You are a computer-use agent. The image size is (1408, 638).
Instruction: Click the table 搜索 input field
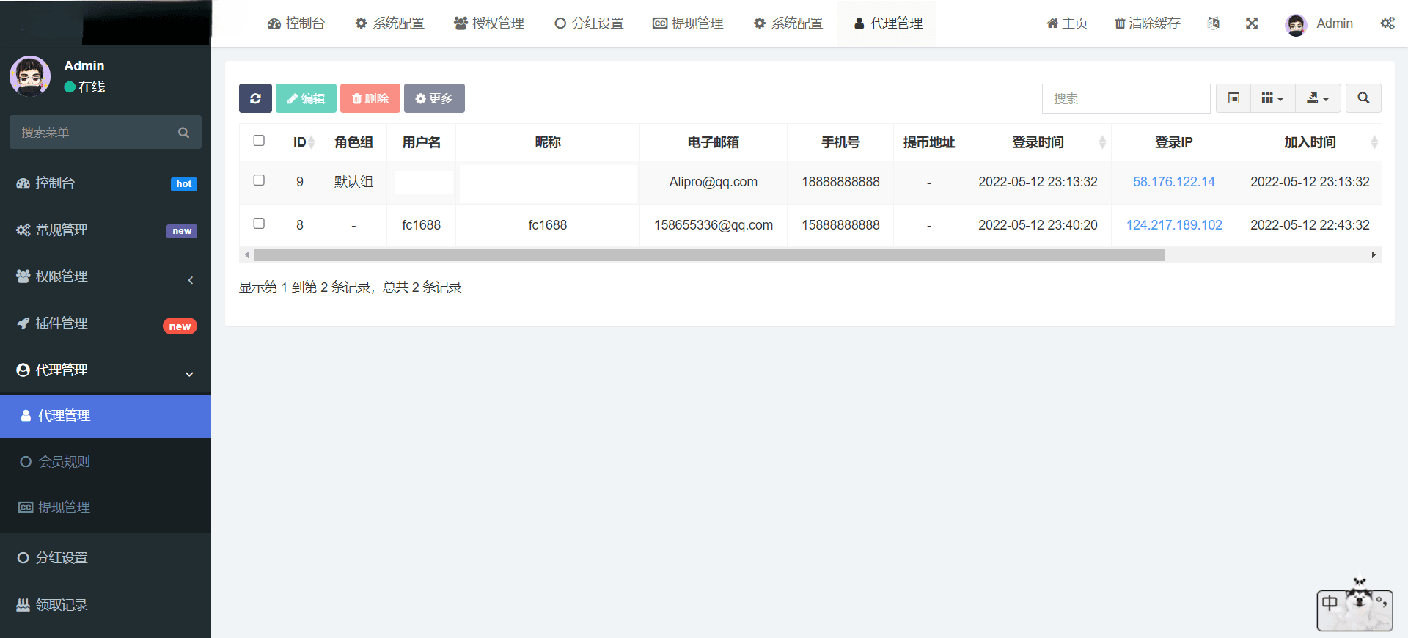(1126, 98)
